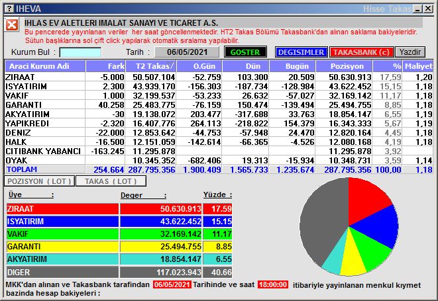
Task: Sort by T2 Takas column header
Action: point(150,66)
